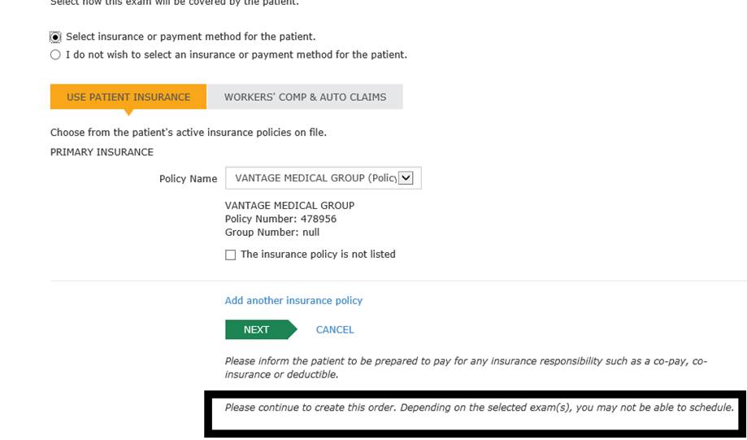This screenshot has width=747, height=440.
Task: Click the 'PRIMARY INSURANCE' heading
Action: [x=102, y=152]
